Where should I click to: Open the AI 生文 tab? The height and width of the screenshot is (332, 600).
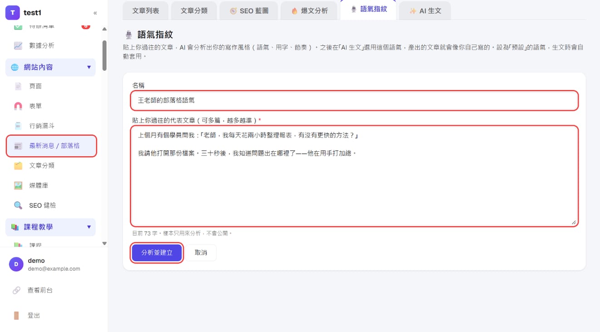pos(425,10)
